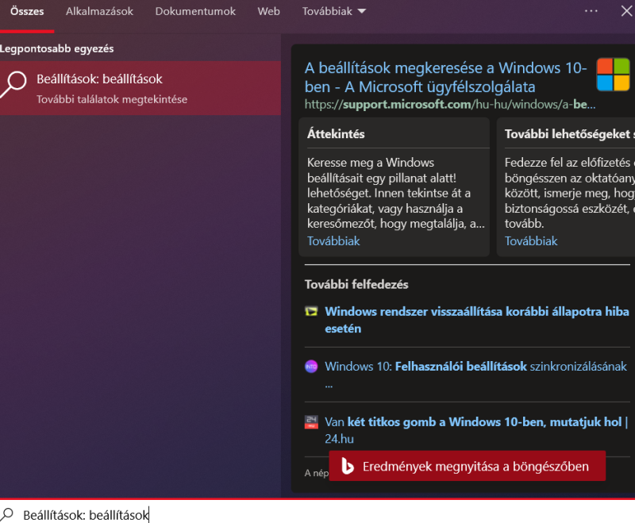
Task: Click the purple icon beside Windows 10: Felhasználói
Action: (311, 367)
